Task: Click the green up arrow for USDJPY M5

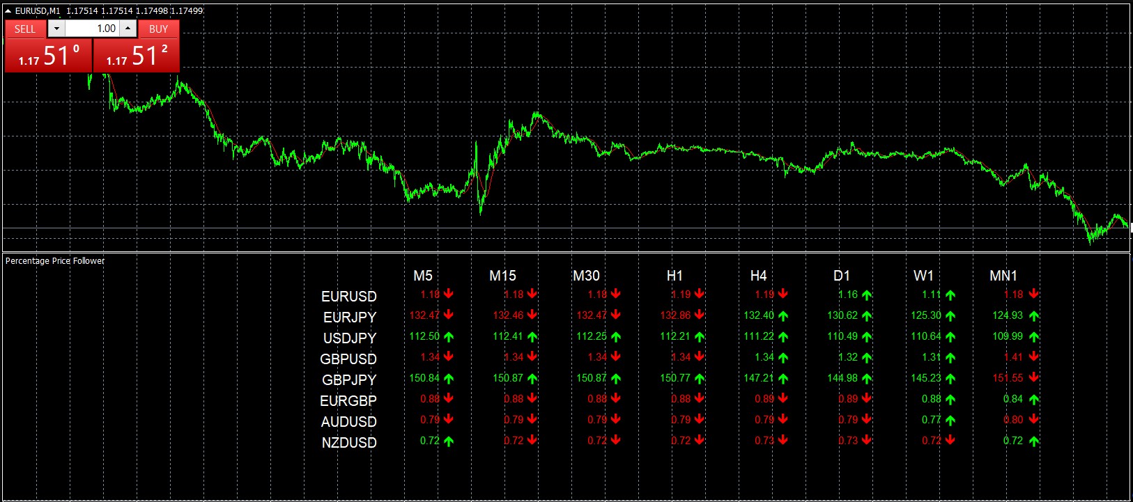Action: pos(449,336)
